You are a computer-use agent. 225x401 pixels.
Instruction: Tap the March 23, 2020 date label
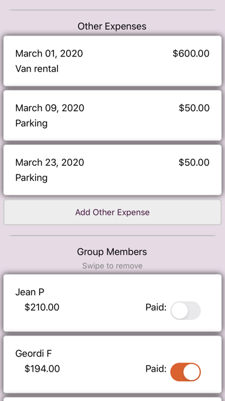click(50, 162)
